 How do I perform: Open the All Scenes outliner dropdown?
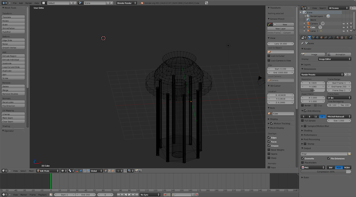338,8
